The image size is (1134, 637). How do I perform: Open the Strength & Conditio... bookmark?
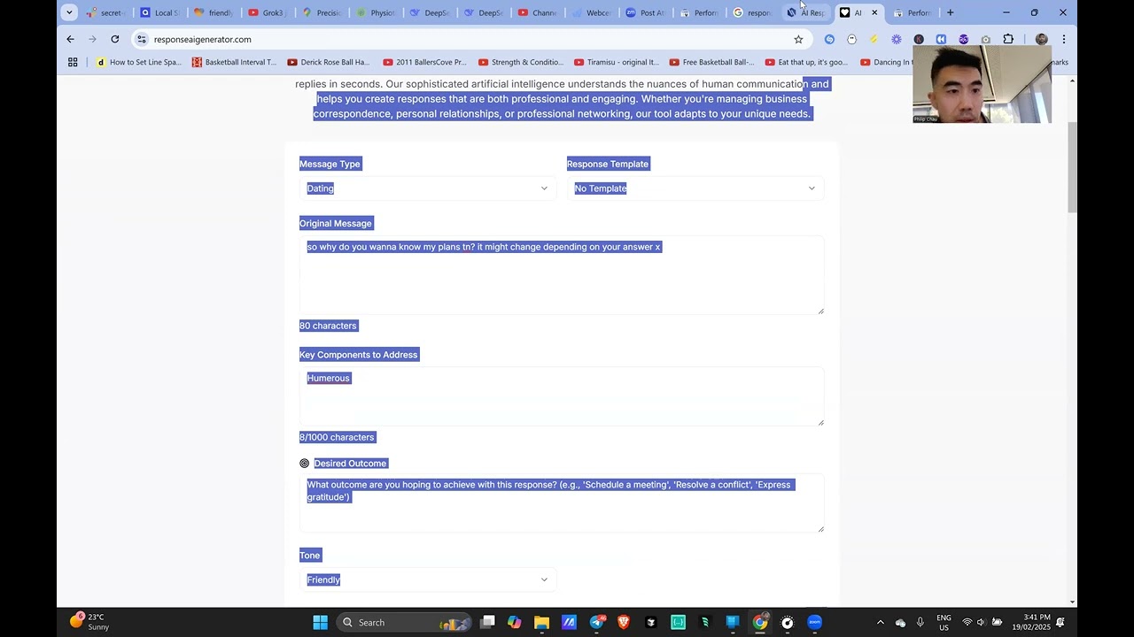[520, 62]
